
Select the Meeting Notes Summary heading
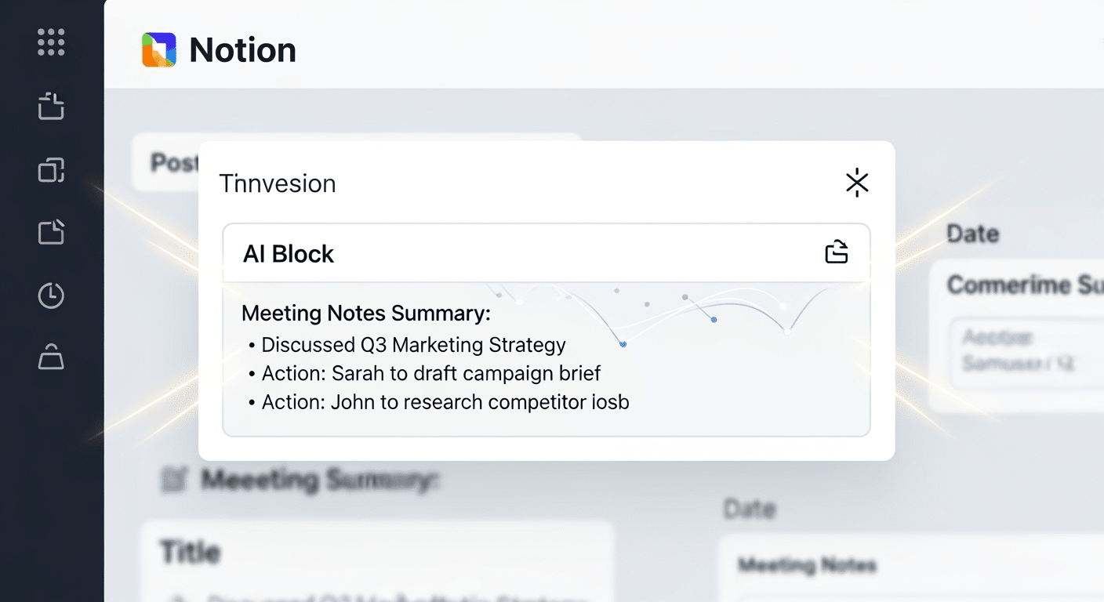tap(365, 314)
